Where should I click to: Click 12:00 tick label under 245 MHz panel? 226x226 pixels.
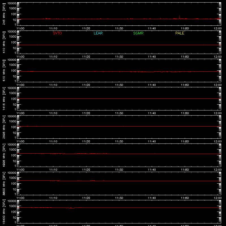click(218, 29)
